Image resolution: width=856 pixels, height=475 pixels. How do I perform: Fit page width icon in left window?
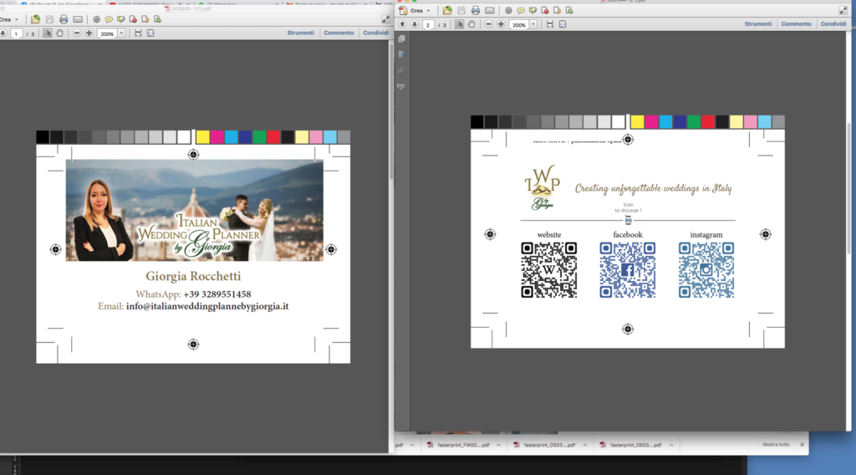point(138,33)
